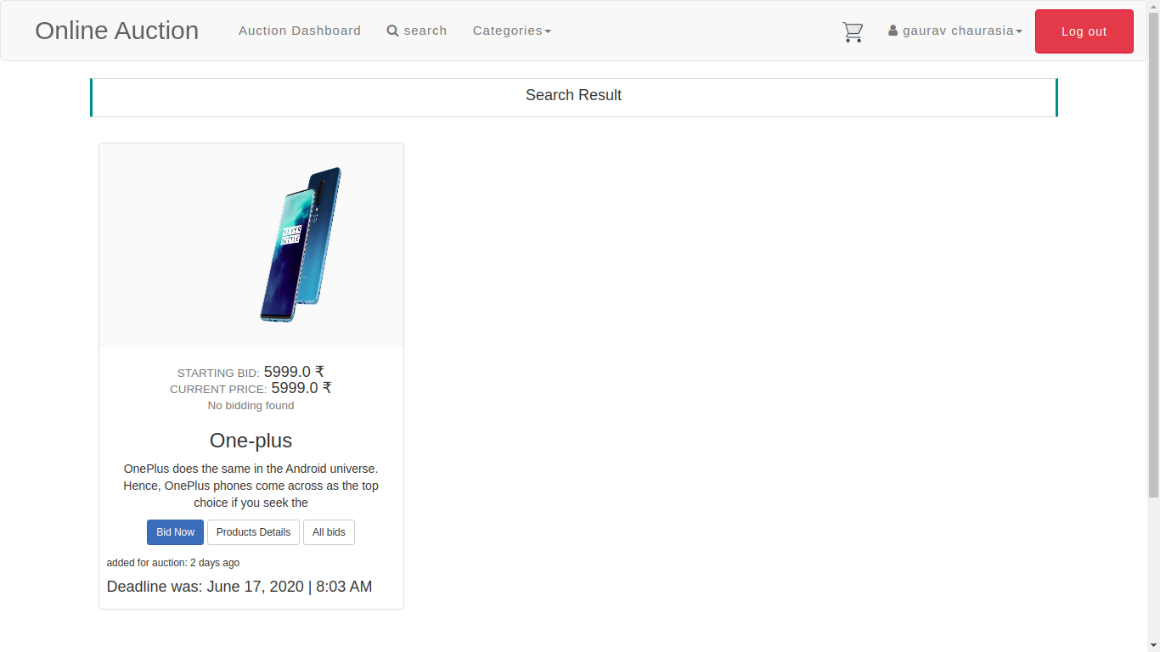Open the gaurav chaurasia user menu
The height and width of the screenshot is (652, 1160).
955,31
